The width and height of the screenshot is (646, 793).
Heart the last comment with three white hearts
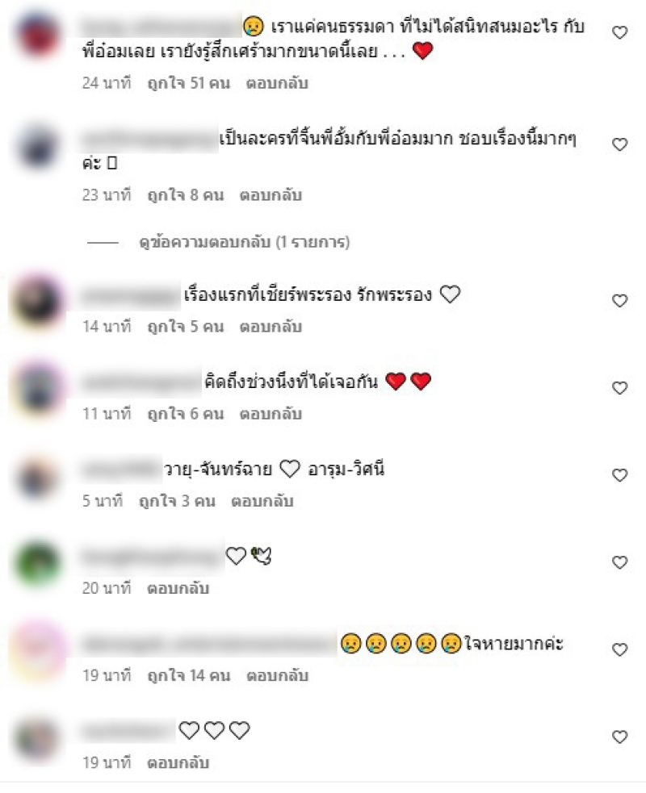[x=619, y=737]
